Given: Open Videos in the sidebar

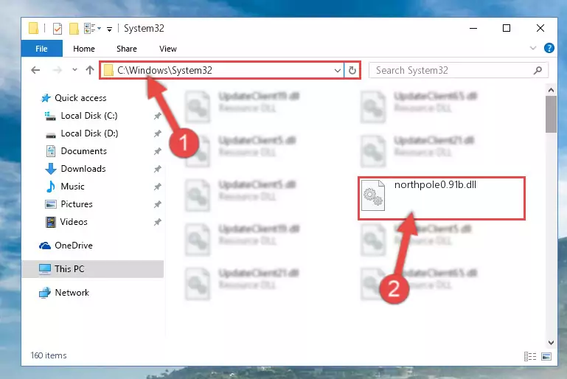Looking at the screenshot, I should pyautogui.click(x=74, y=222).
